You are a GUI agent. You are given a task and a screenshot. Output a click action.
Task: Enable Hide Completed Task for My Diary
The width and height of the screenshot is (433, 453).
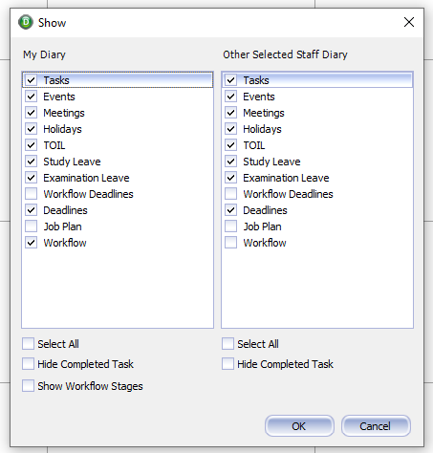pos(28,364)
